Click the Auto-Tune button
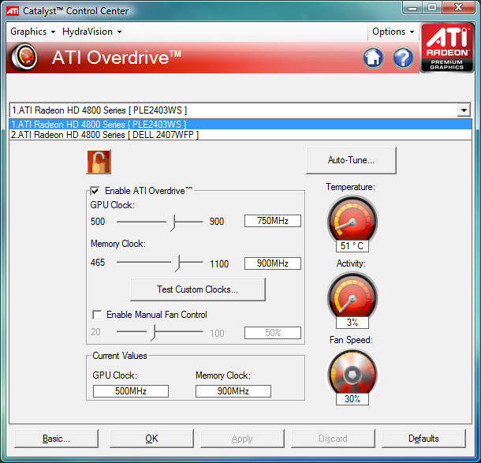This screenshot has height=463, width=481. [351, 160]
